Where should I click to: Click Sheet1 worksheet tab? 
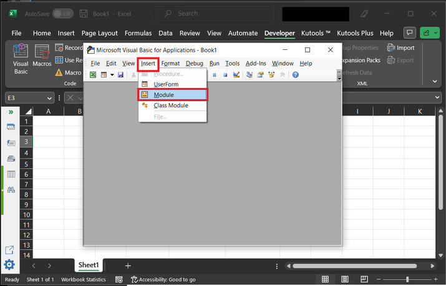(x=89, y=265)
